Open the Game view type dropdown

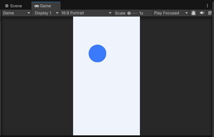16,13
